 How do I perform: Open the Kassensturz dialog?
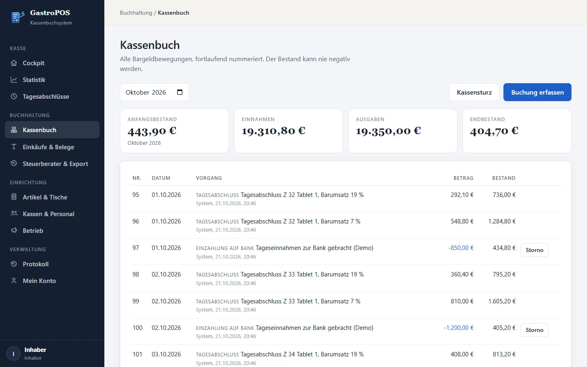pos(474,92)
